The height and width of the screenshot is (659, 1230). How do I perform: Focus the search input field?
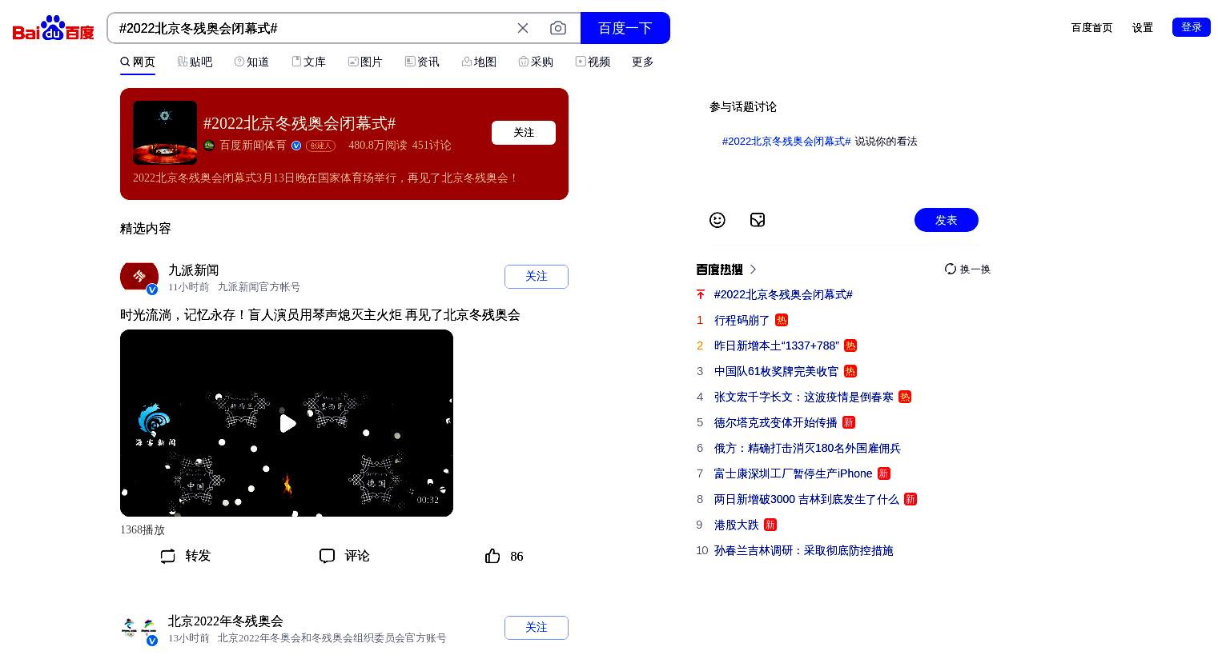pos(312,28)
